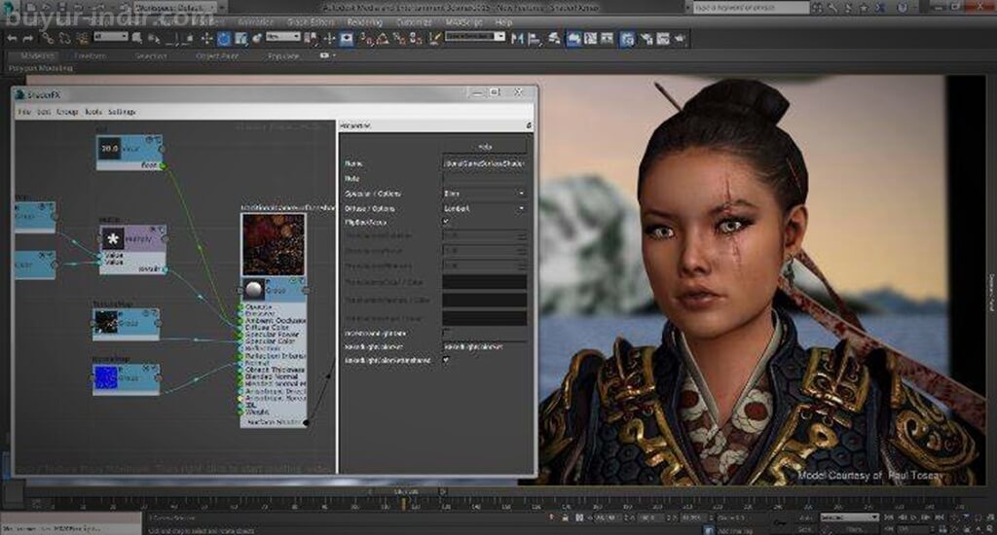Open the ribbon options dropdown arrow
The width and height of the screenshot is (997, 535).
click(x=334, y=55)
